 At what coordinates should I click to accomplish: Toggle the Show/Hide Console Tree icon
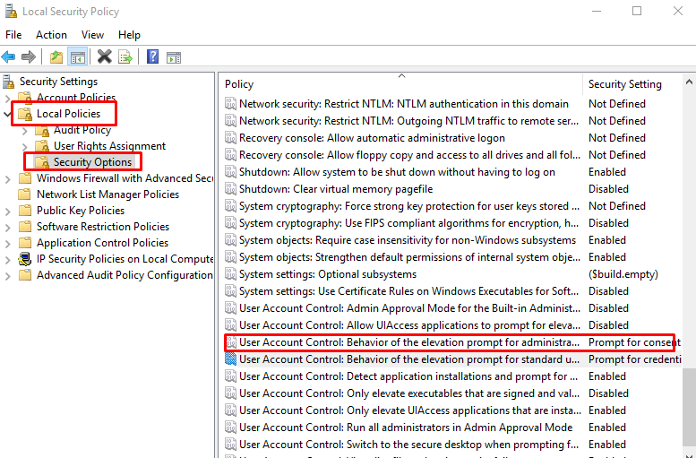click(78, 56)
